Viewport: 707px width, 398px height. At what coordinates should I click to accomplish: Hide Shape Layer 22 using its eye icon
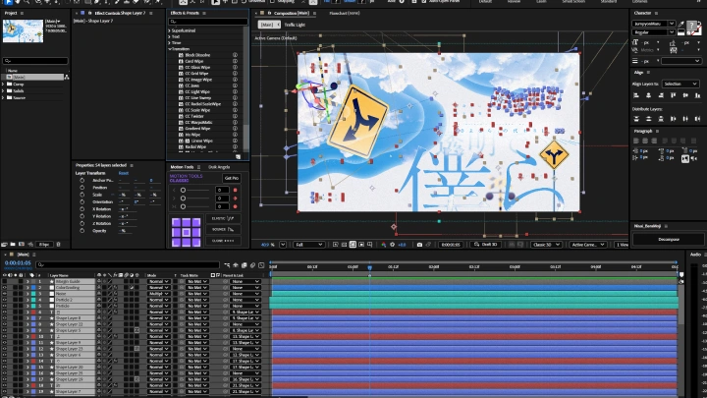pos(5,324)
